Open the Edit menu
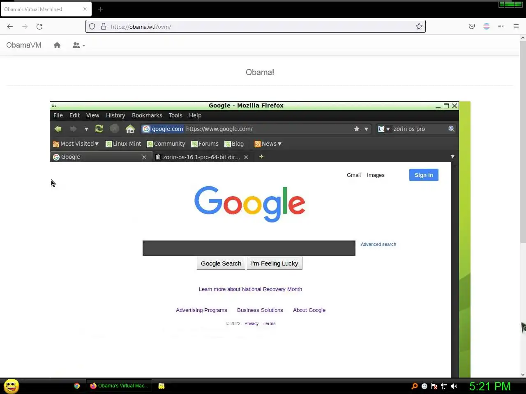526x394 pixels. [74, 115]
